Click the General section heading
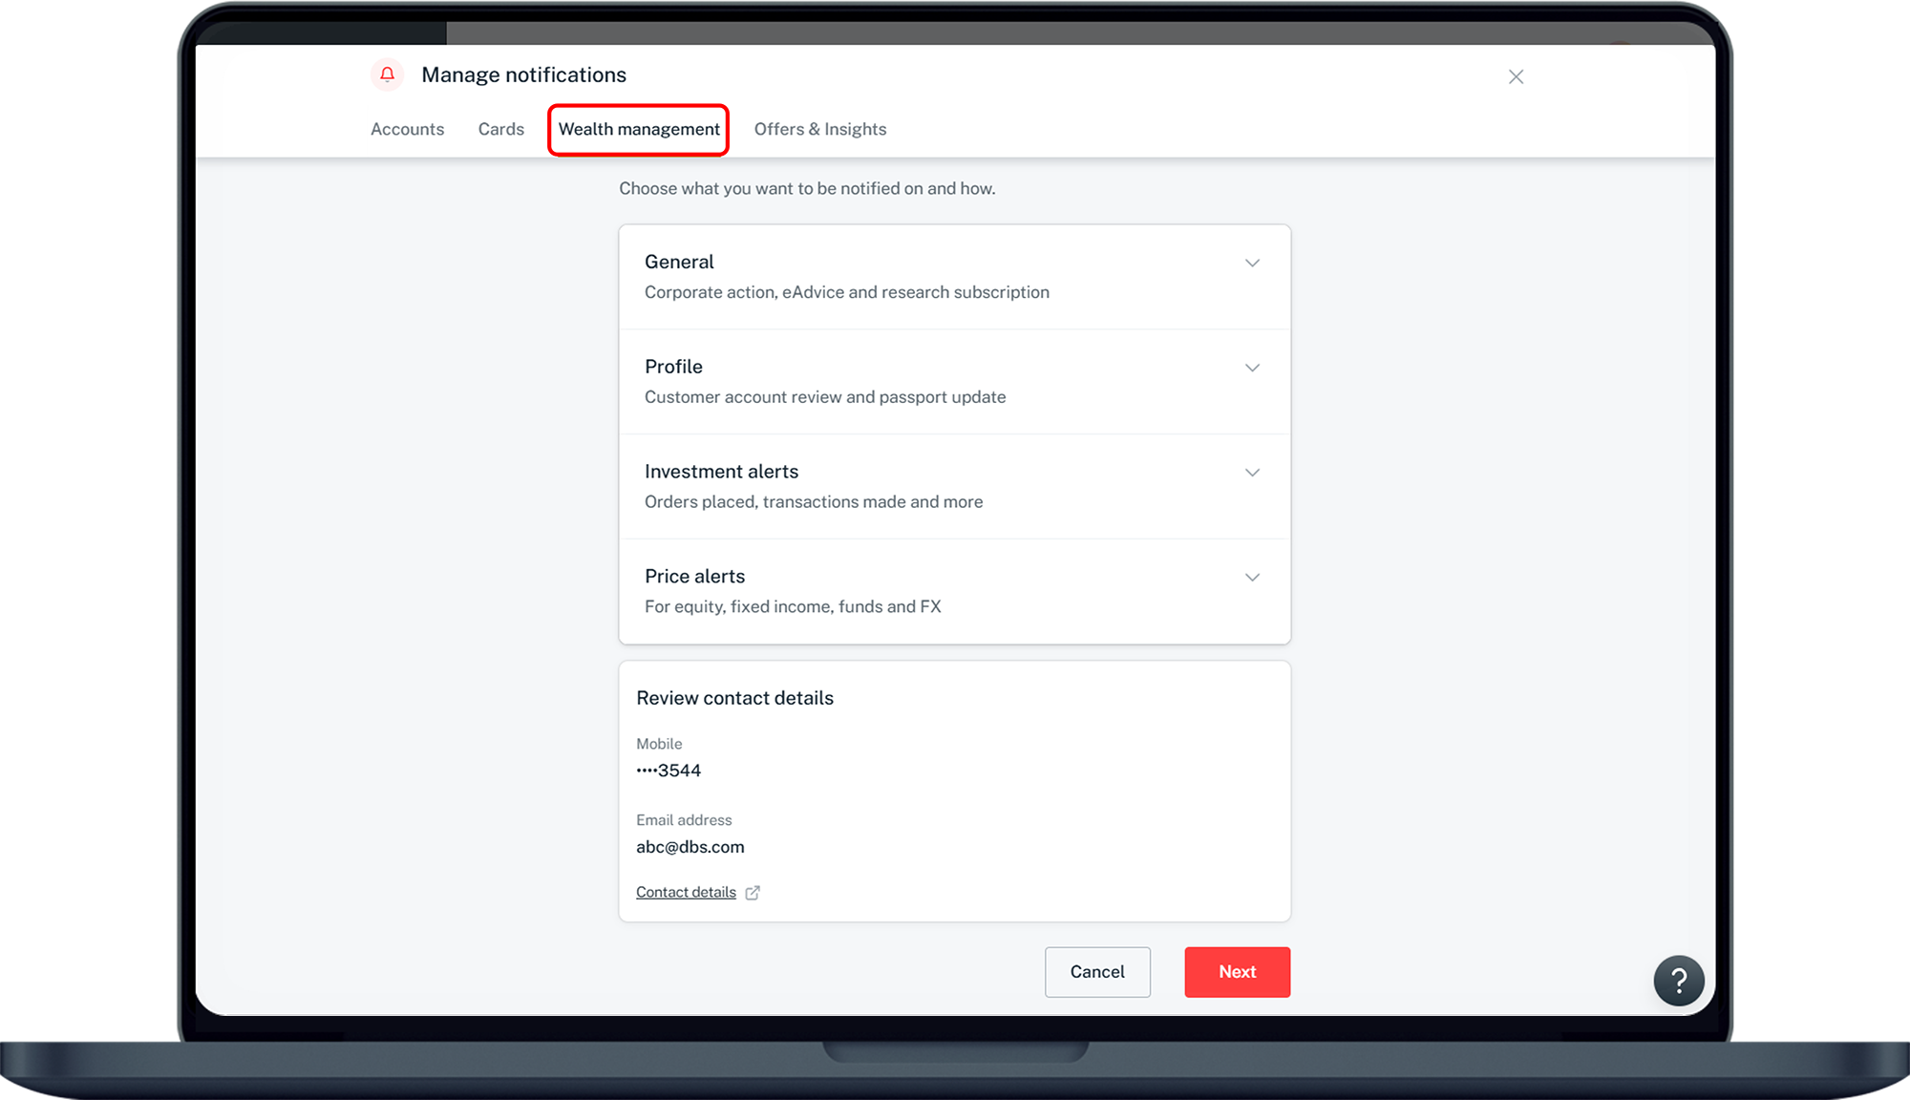Image resolution: width=1910 pixels, height=1100 pixels. click(679, 262)
